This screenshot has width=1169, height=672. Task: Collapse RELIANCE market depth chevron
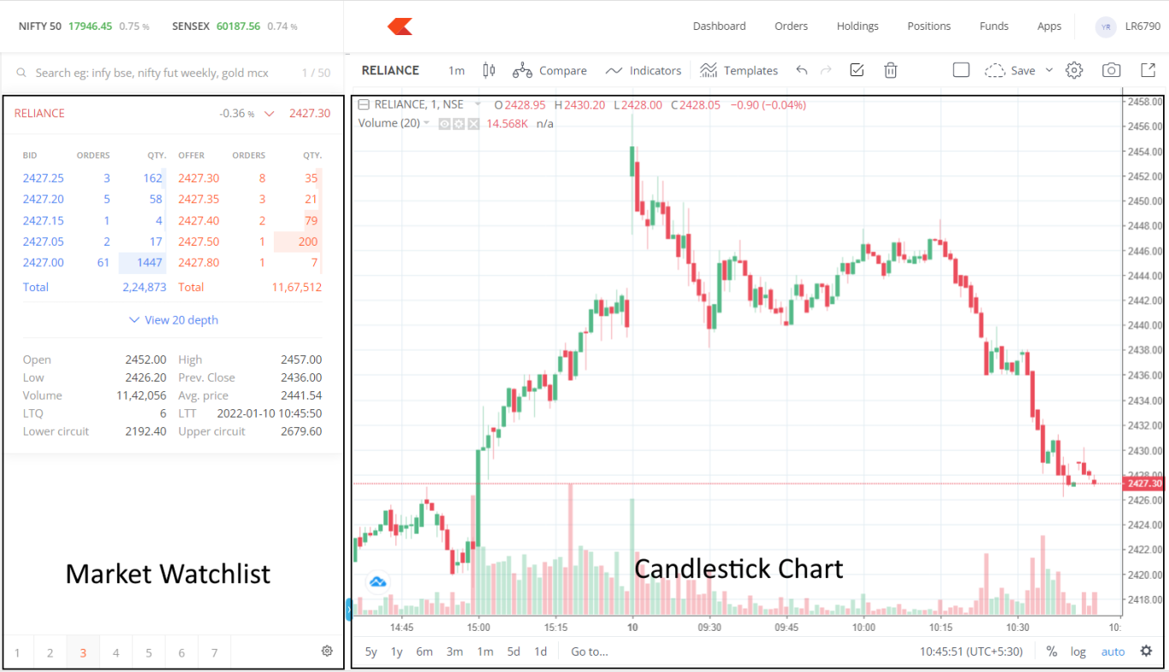click(270, 113)
